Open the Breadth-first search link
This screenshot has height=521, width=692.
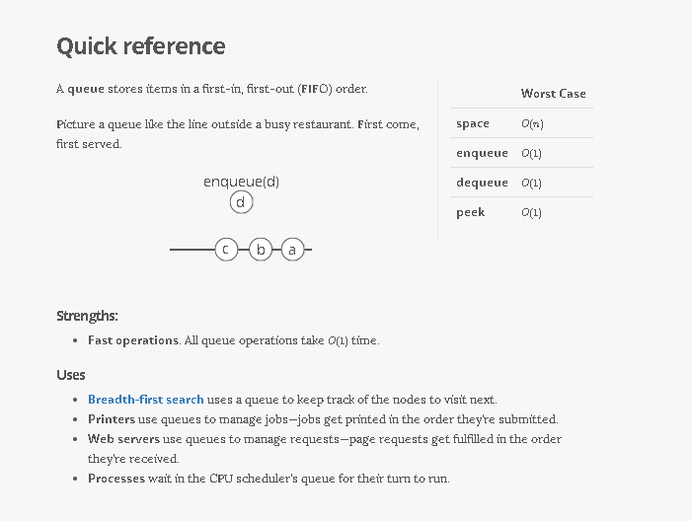click(145, 400)
